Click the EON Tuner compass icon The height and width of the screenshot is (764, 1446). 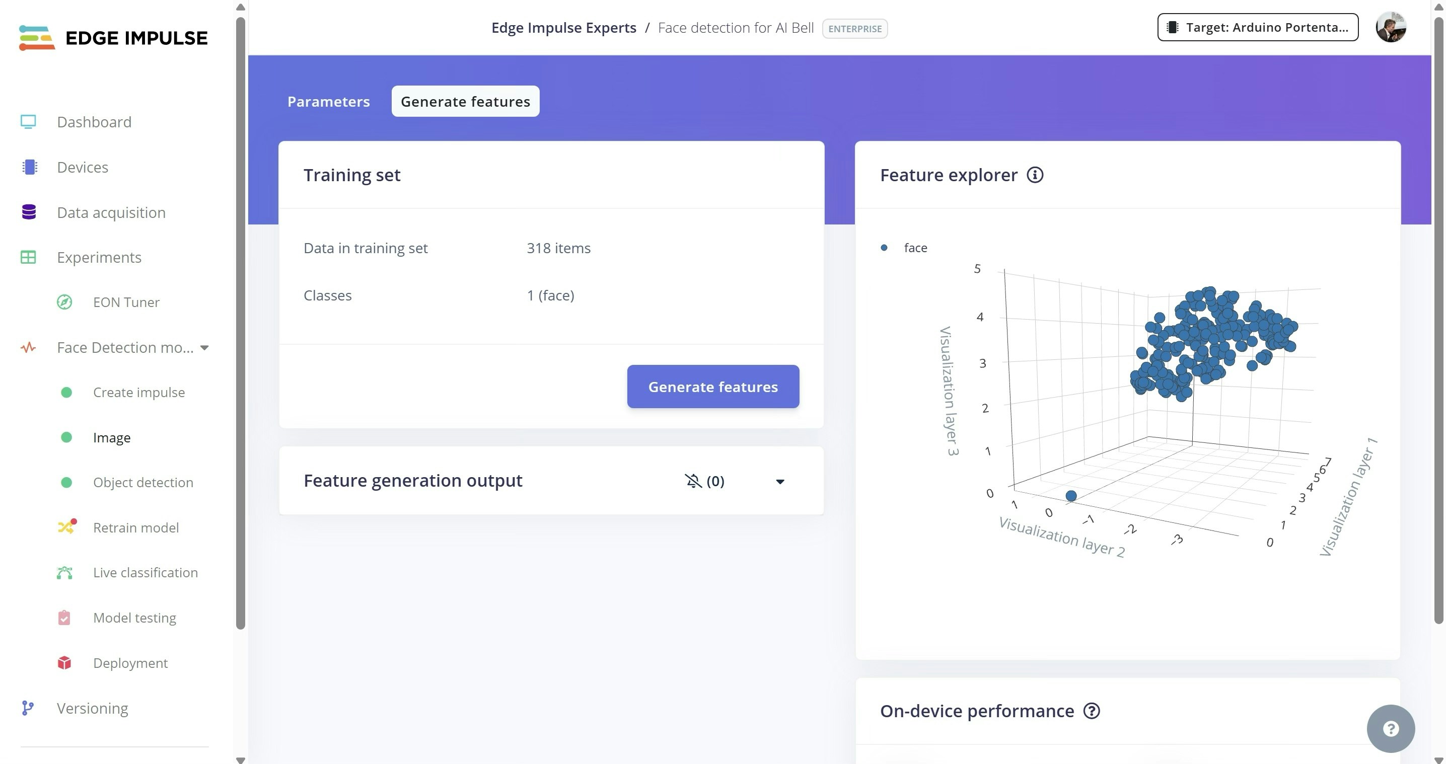coord(64,302)
